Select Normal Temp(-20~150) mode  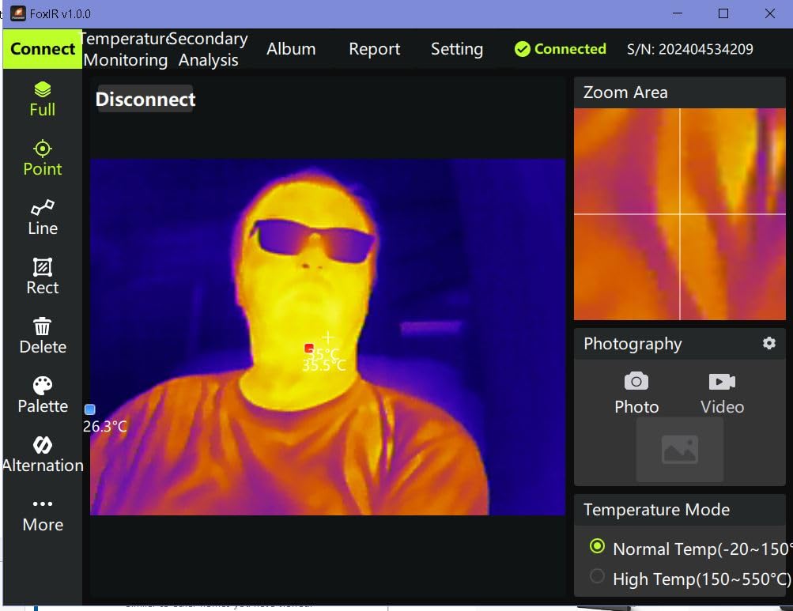[599, 546]
